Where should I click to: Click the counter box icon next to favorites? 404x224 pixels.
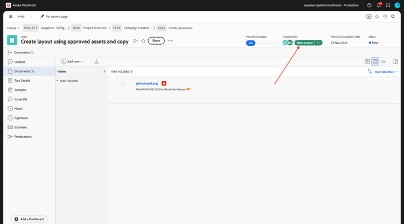pyautogui.click(x=368, y=17)
